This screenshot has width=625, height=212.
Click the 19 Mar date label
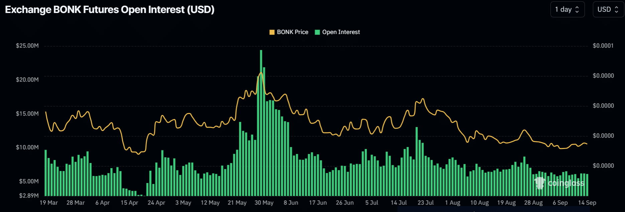[x=49, y=203]
